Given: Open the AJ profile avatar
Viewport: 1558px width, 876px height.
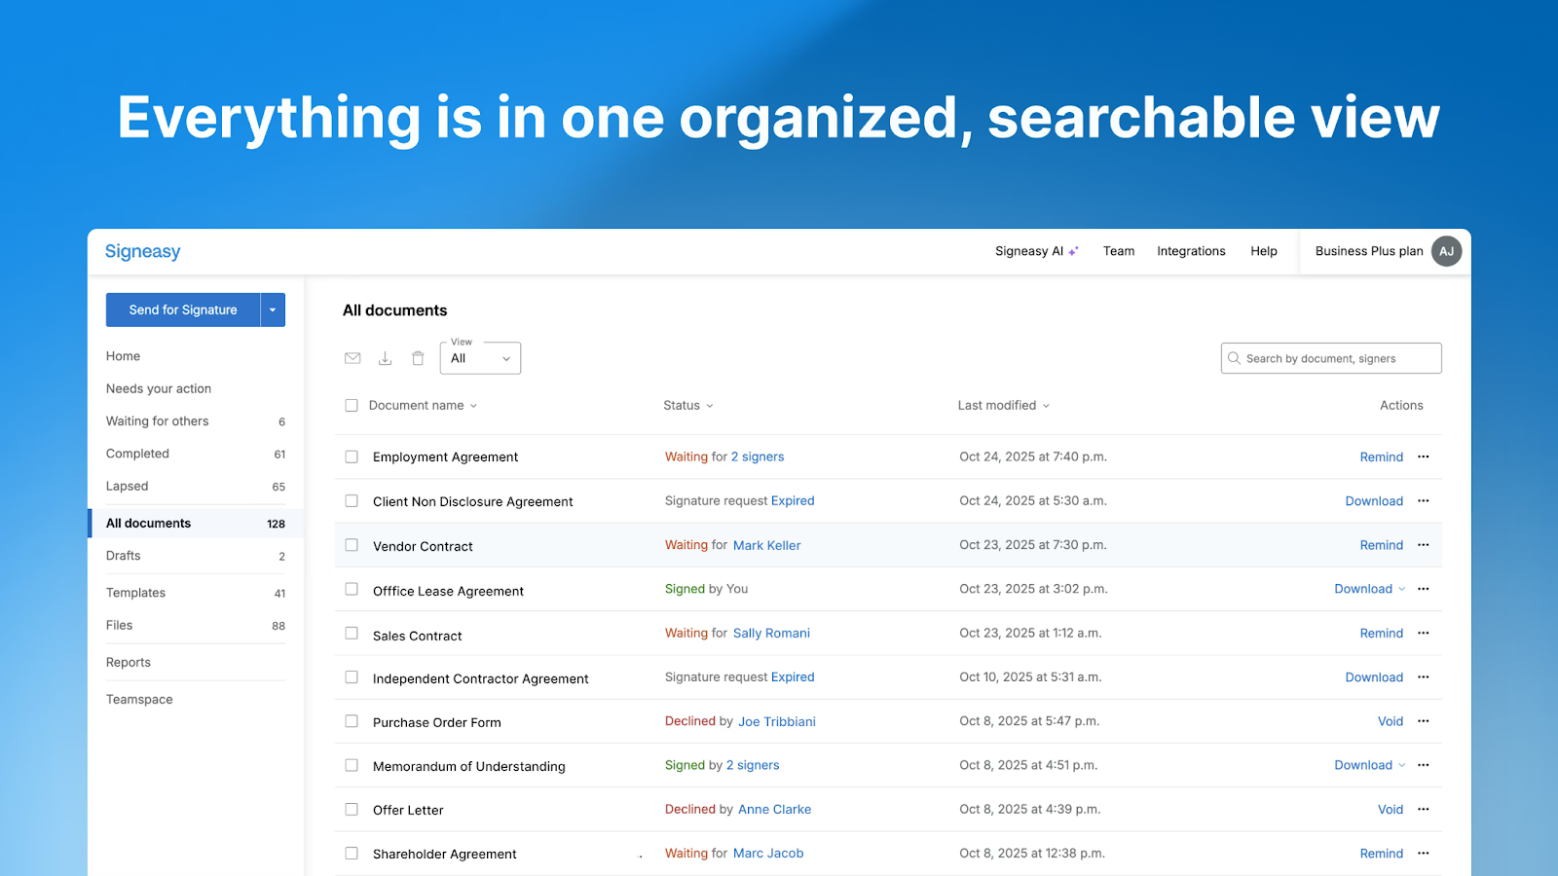Looking at the screenshot, I should pyautogui.click(x=1446, y=251).
